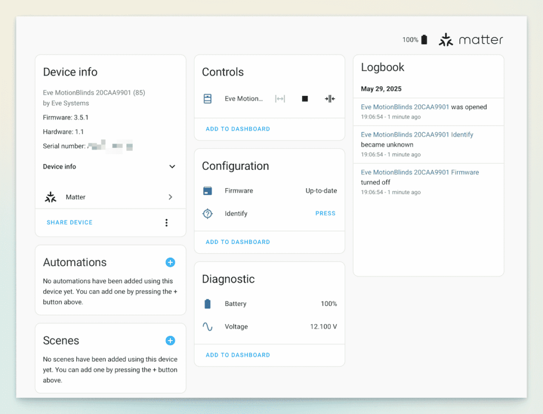This screenshot has height=414, width=543.
Task: Click ADD TO DASHBOARD under Controls
Action: [x=238, y=129]
